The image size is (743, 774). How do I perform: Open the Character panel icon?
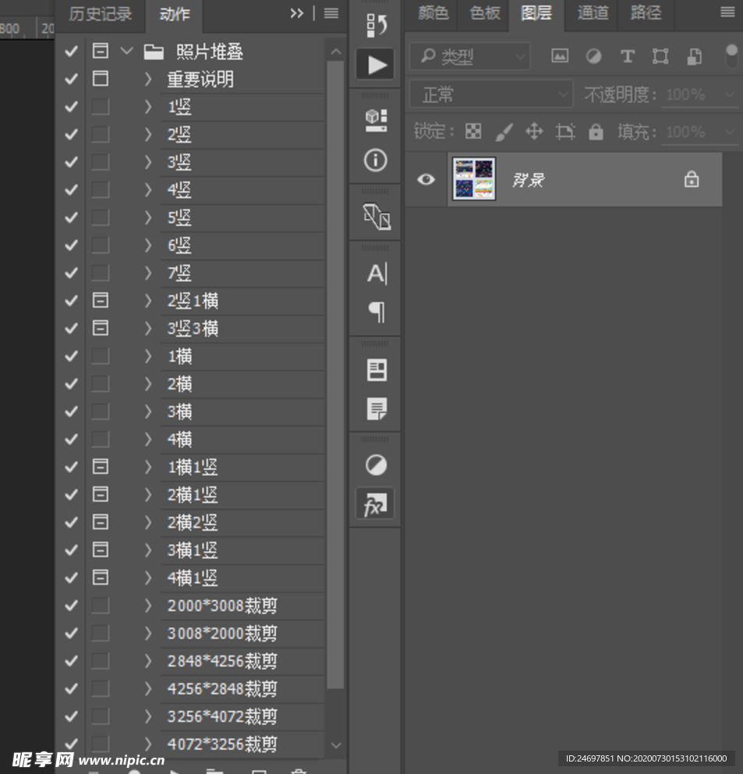tap(376, 274)
